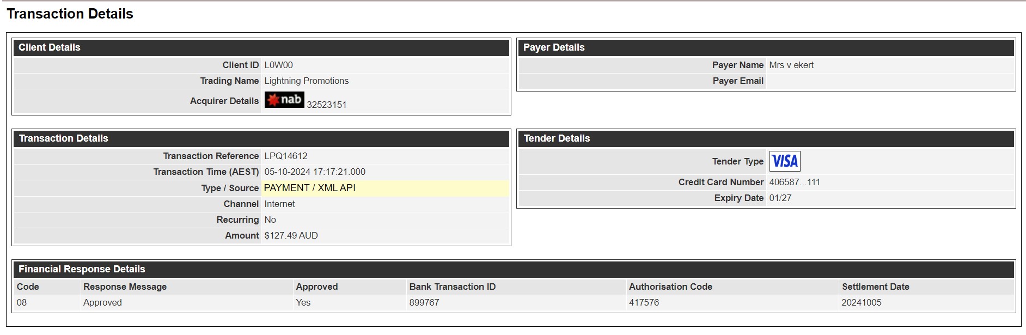Click the Bank Transaction ID column header
This screenshot has width=1026, height=335.
pos(453,287)
